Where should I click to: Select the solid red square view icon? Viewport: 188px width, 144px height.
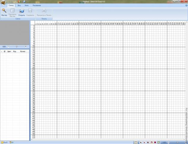tap(155, 142)
